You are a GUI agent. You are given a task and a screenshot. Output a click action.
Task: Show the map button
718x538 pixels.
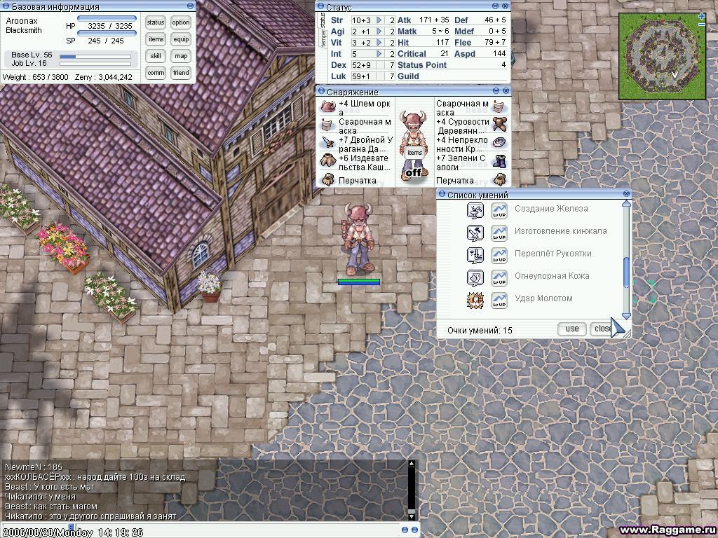pos(181,56)
